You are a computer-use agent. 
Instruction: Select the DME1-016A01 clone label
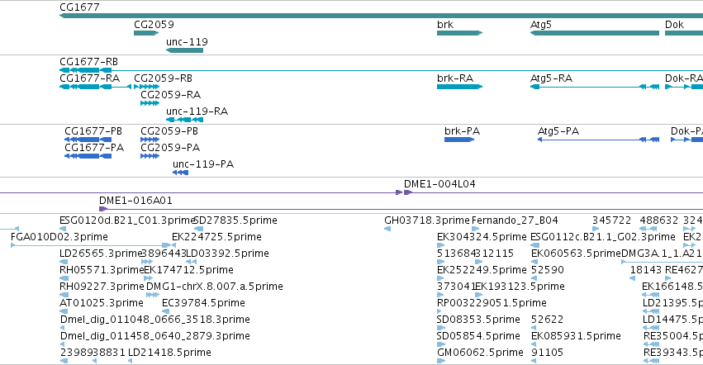point(135,201)
